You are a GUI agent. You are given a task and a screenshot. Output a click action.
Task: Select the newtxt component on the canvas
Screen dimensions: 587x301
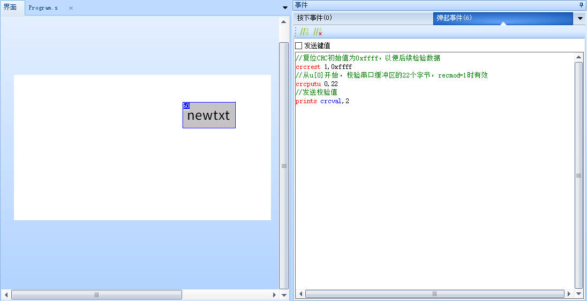209,115
